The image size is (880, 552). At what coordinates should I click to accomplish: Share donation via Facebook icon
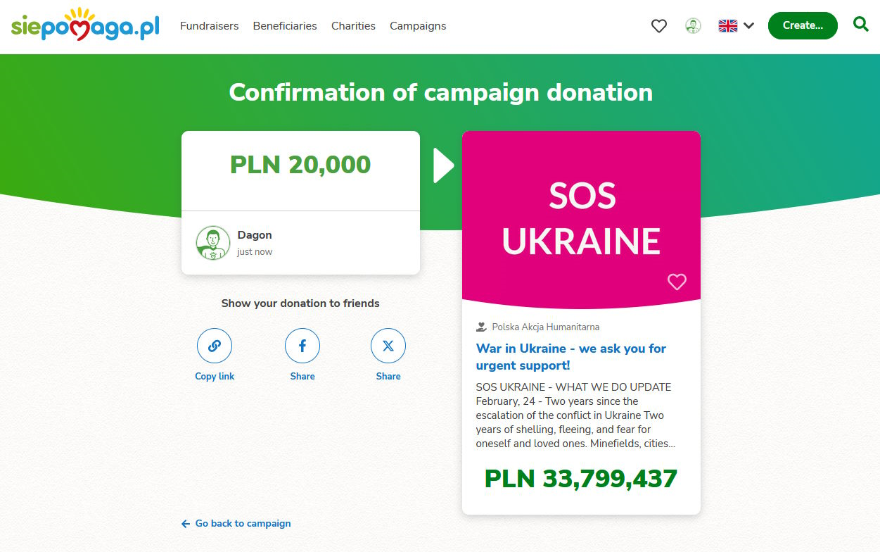click(302, 346)
